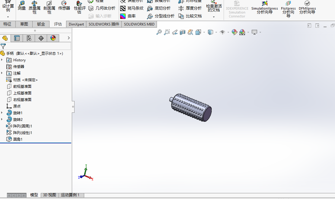Launch DFMXpress analysis wizard
Viewport: 335px width, 199px height.
(x=307, y=8)
